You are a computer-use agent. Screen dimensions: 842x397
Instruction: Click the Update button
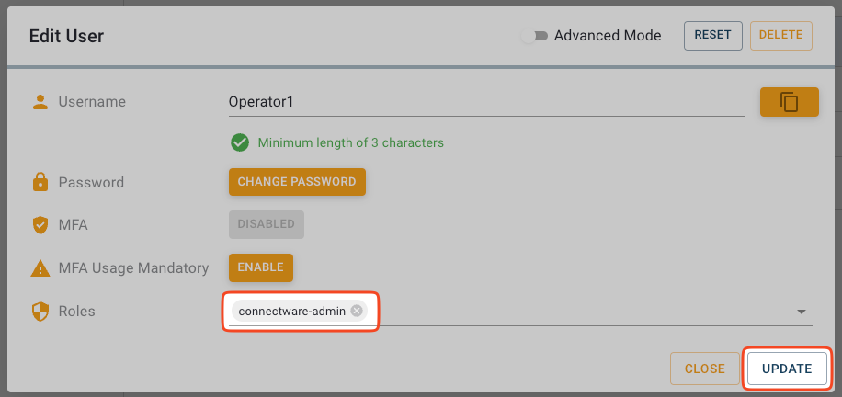[x=786, y=369]
